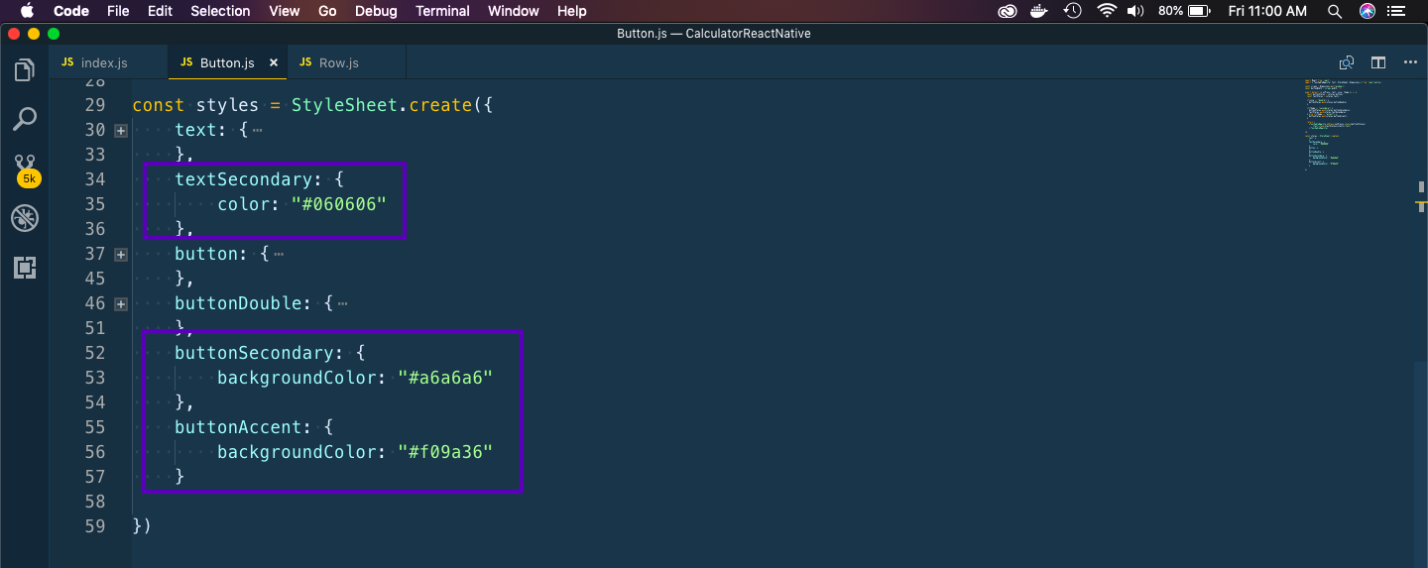Open the editor more actions menu
The height and width of the screenshot is (568, 1428).
click(x=1410, y=62)
